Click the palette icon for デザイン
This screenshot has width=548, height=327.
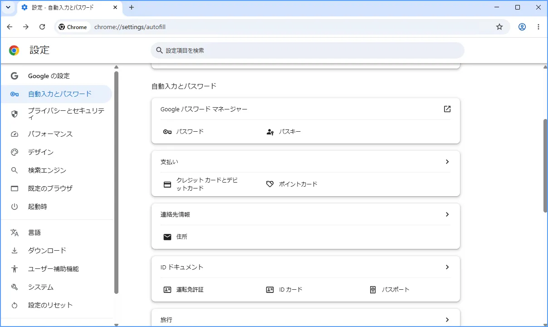15,152
